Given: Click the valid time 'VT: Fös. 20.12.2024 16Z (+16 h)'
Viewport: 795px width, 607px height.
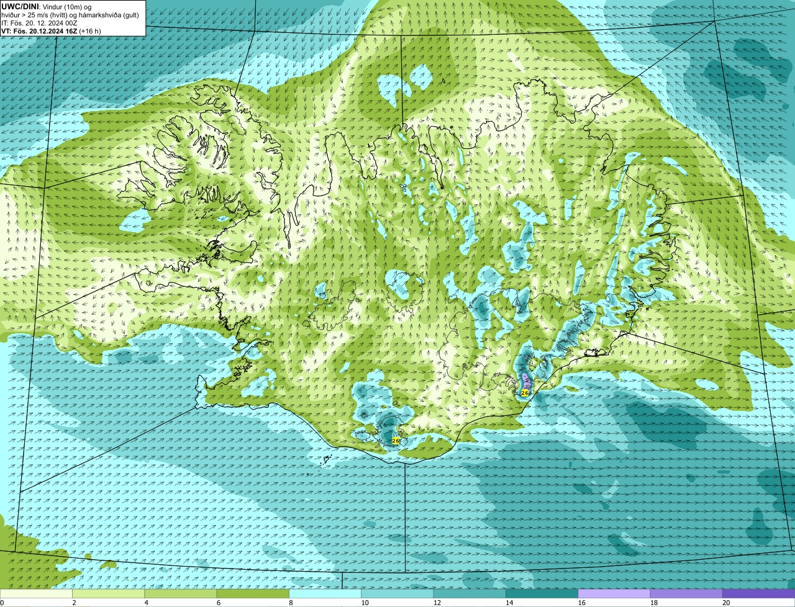Looking at the screenshot, I should click(51, 31).
